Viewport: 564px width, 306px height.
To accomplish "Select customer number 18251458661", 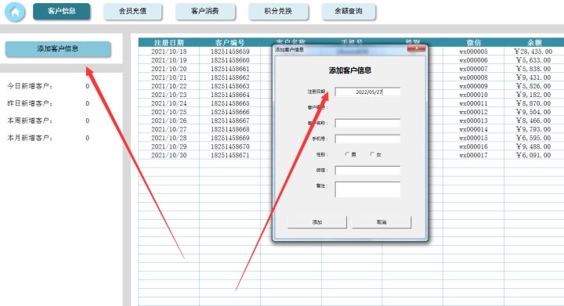I will coord(230,69).
